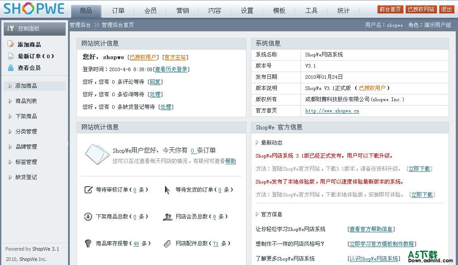Open the www.shopwe.cn official link
Screen dimensions: 458x265
tap(332, 111)
